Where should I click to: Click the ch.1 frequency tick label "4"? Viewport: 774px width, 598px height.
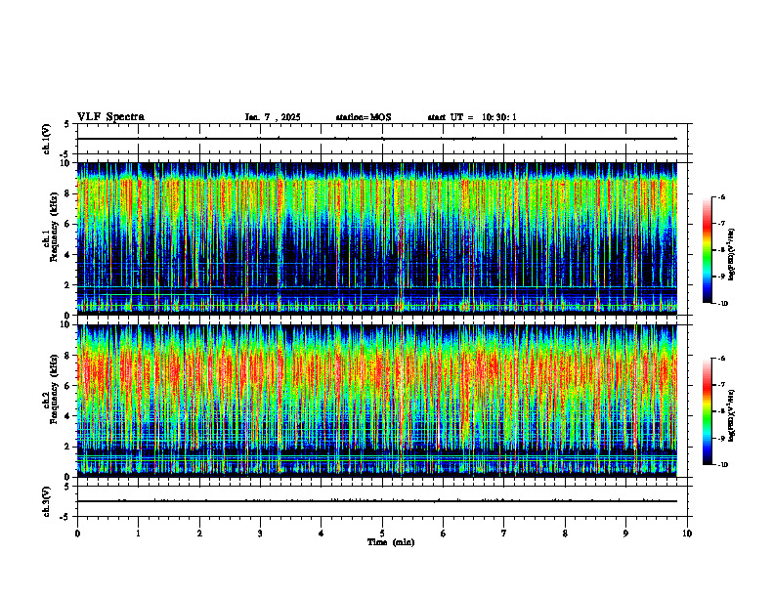(x=67, y=255)
